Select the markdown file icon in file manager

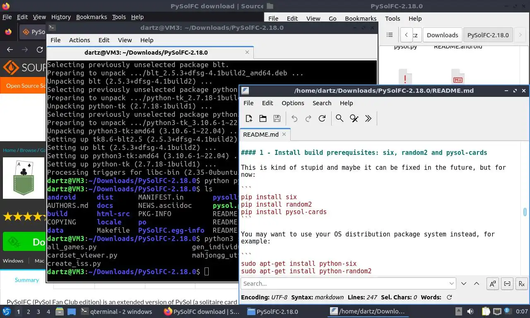coord(458,77)
